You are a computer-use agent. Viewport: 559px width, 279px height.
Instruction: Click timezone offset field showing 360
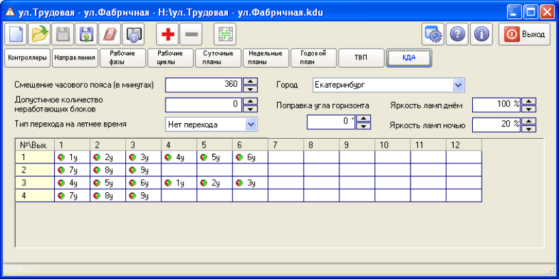point(204,85)
